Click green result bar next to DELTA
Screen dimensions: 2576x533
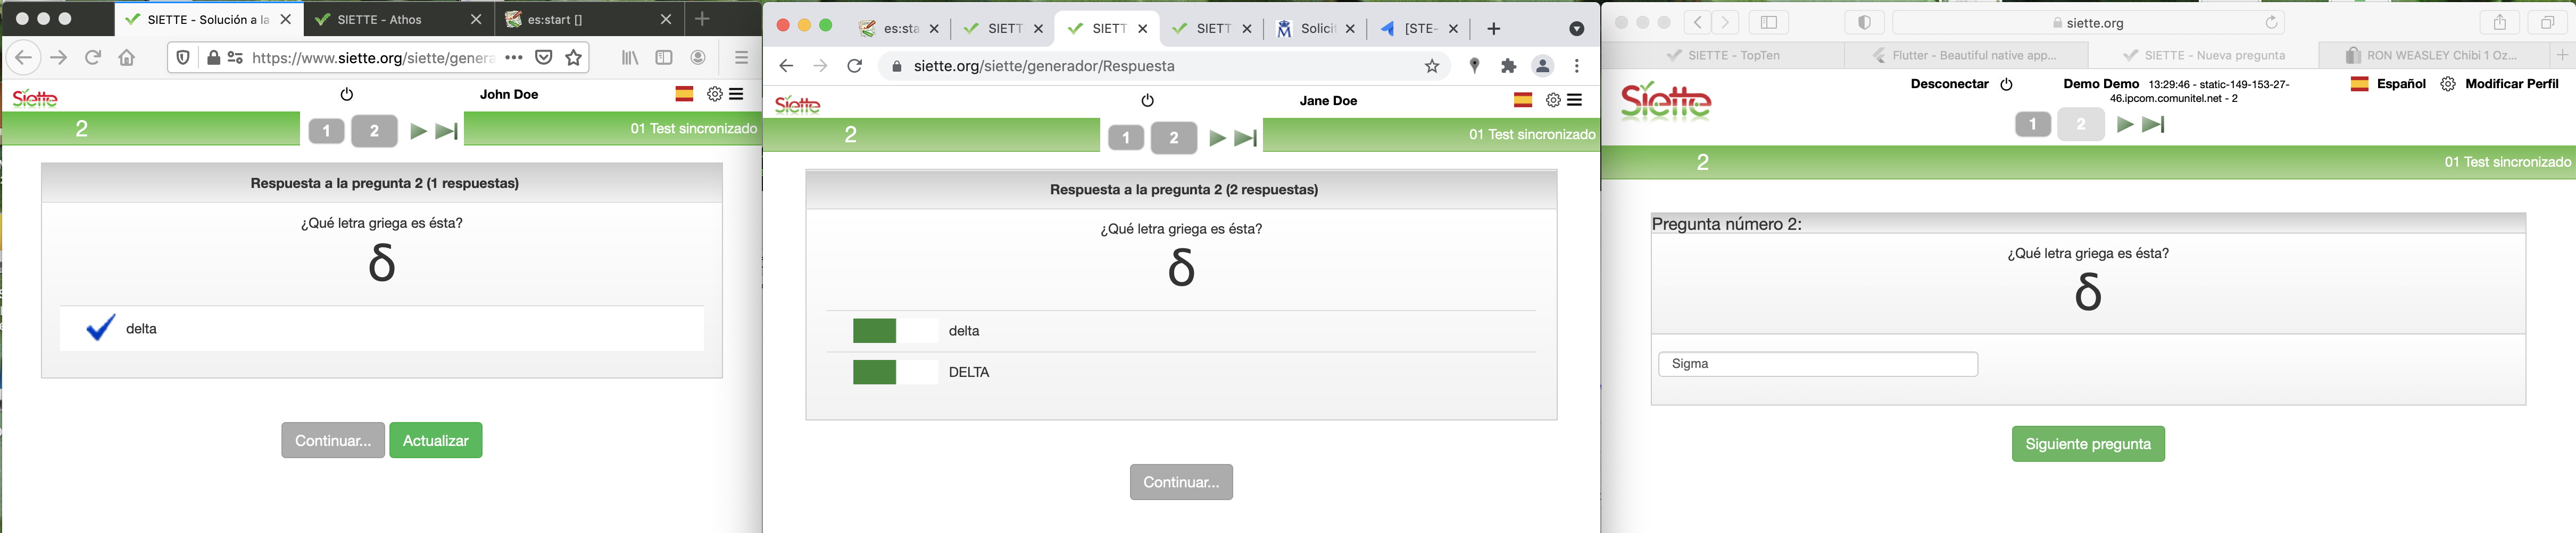tap(874, 372)
